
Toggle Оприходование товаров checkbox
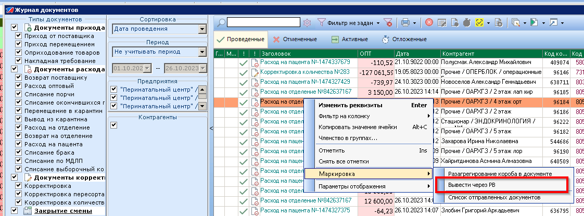point(18,53)
